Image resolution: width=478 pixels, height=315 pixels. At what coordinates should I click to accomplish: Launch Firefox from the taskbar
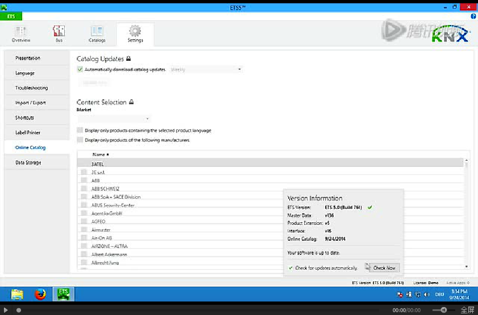pyautogui.click(x=40, y=294)
